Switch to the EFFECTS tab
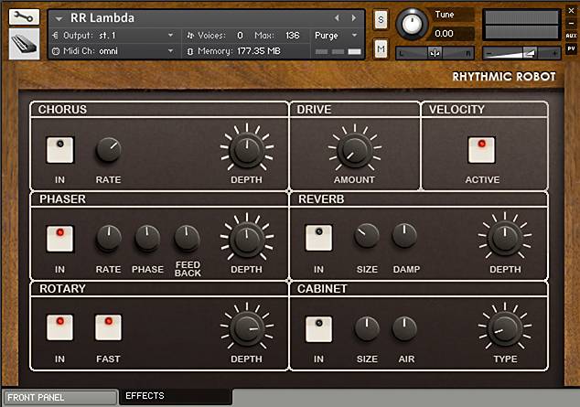 [x=176, y=396]
